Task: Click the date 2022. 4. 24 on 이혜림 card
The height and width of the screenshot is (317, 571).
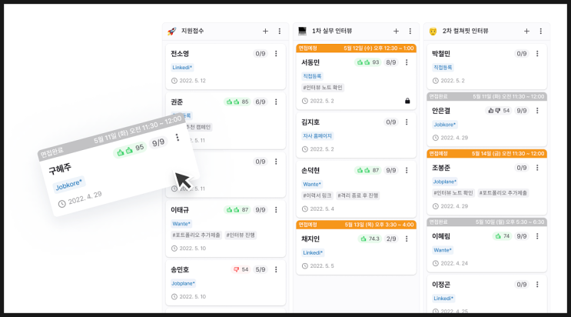Action: coord(454,263)
